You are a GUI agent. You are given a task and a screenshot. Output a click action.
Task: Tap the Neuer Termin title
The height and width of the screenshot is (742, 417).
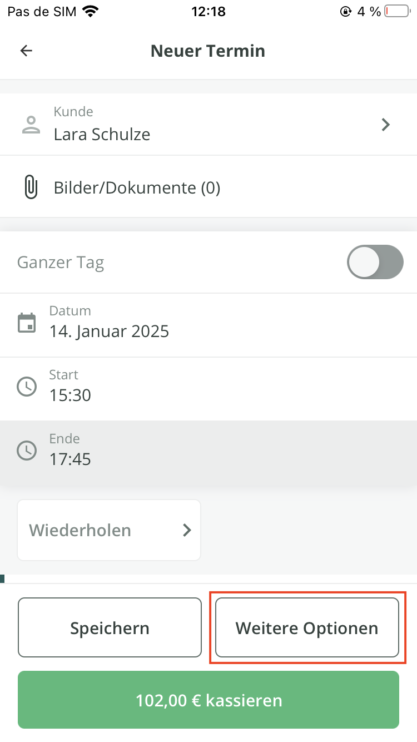[x=208, y=51]
